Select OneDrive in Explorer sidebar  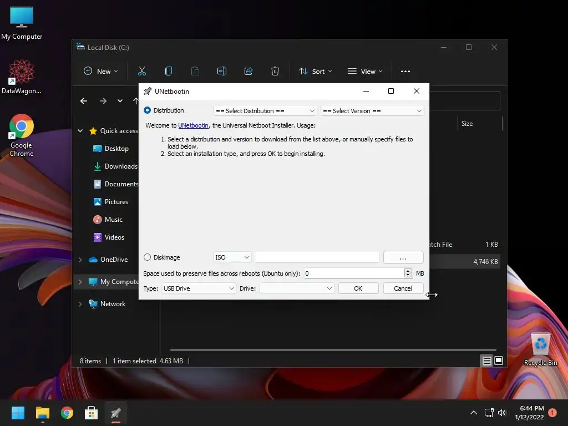pos(108,260)
